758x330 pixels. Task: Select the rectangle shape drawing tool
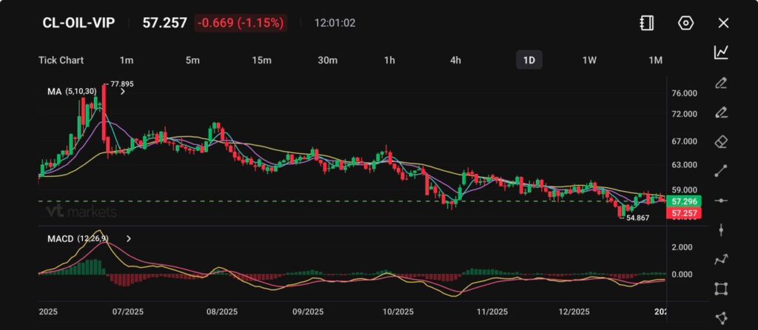click(x=721, y=289)
